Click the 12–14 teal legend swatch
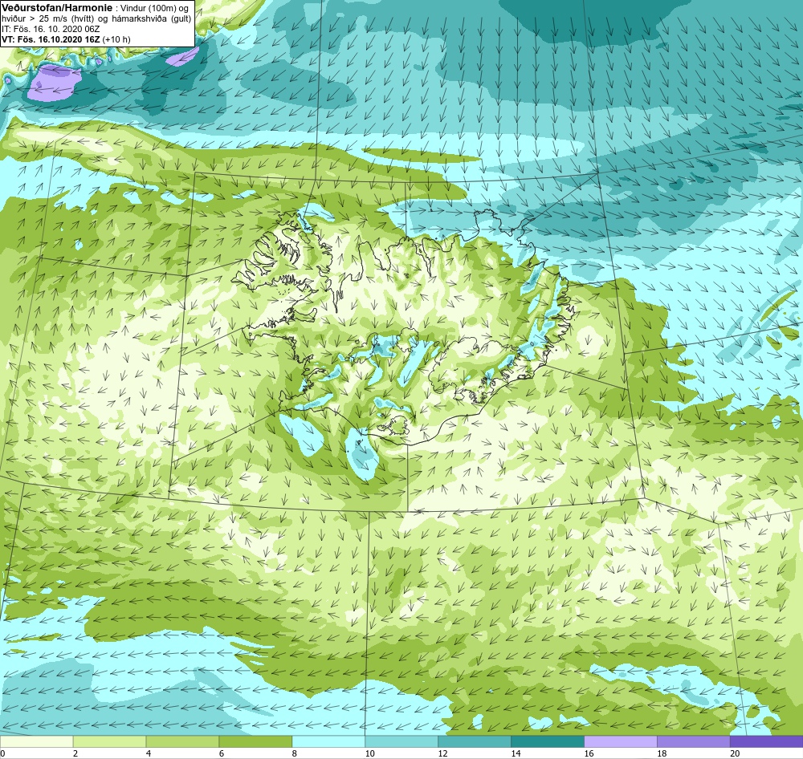 [x=475, y=741]
